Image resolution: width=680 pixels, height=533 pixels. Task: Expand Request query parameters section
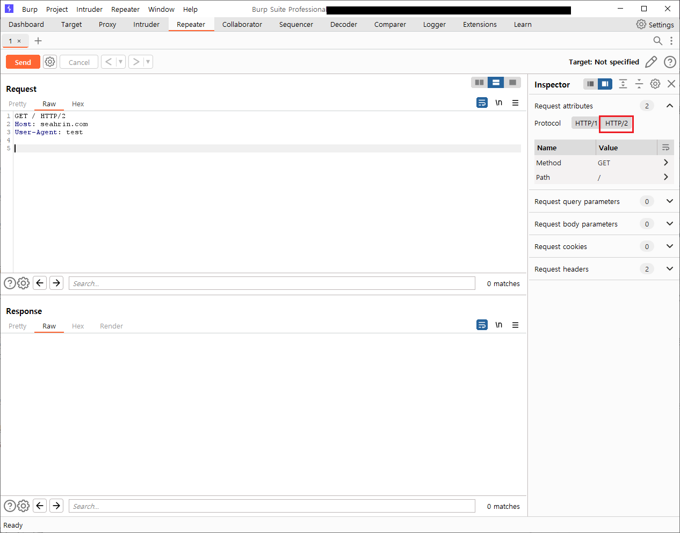pos(670,201)
